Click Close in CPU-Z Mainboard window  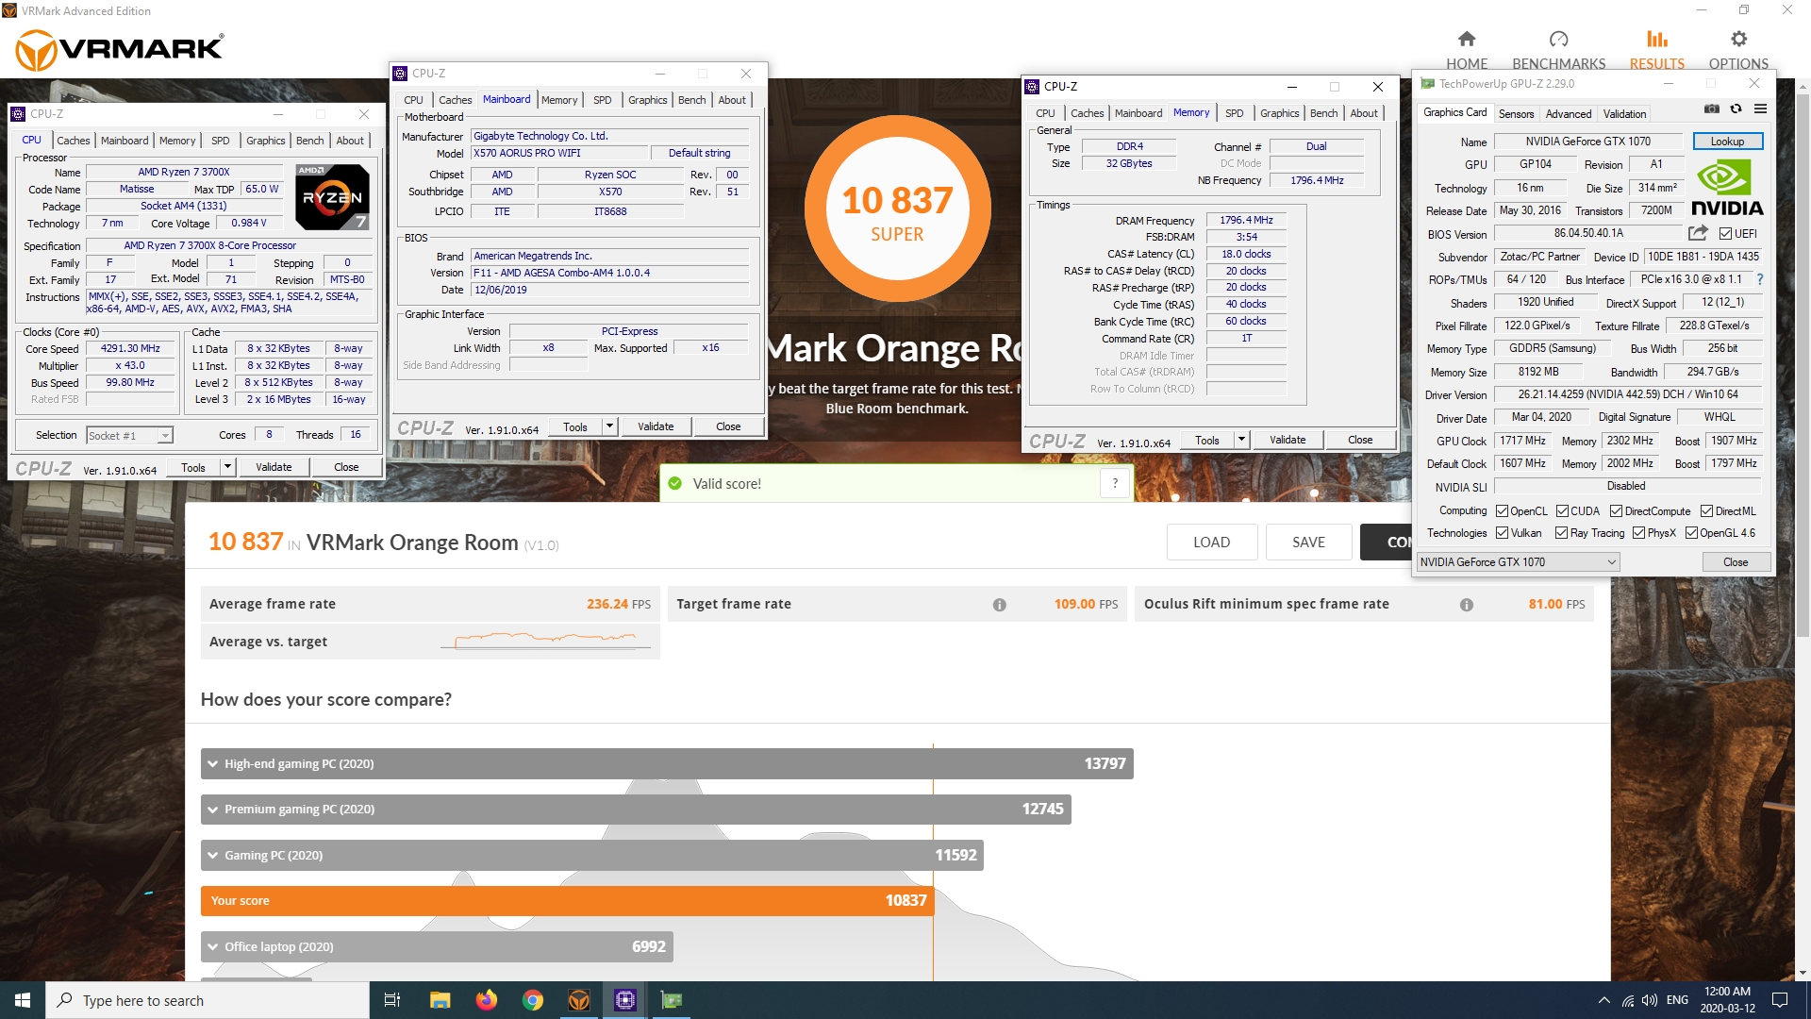pyautogui.click(x=728, y=426)
